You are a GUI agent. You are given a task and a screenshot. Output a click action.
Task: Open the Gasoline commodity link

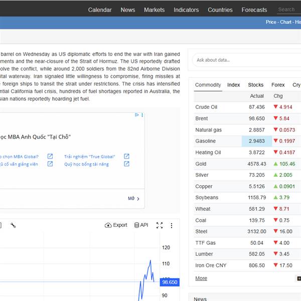pyautogui.click(x=205, y=141)
